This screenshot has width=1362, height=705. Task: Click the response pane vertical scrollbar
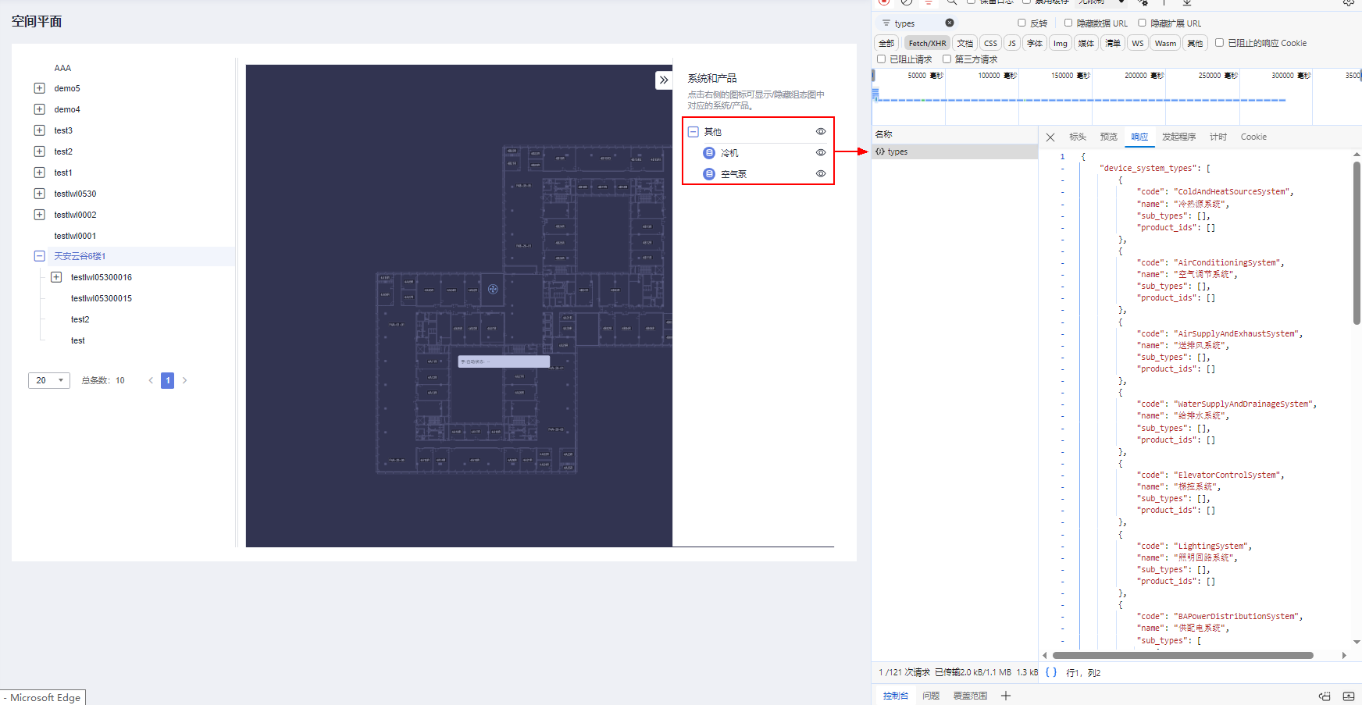[x=1357, y=242]
